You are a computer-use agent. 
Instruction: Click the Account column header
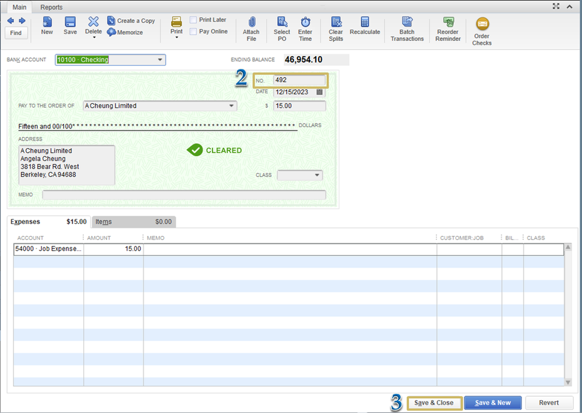(30, 238)
